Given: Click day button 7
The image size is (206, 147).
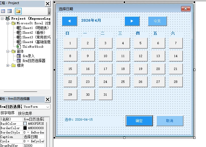Looking at the screenshot, I should click(176, 43).
